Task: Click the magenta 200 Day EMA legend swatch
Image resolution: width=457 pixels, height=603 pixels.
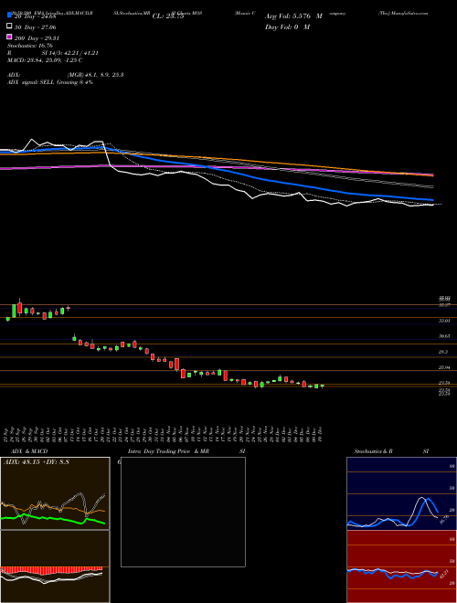Action: [9, 37]
